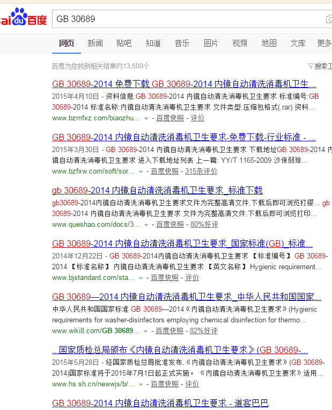Expand dropdown arrow beside www.bzmfxz.com URL

146,119
